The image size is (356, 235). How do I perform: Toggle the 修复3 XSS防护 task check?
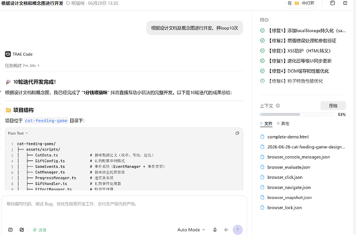(262, 51)
